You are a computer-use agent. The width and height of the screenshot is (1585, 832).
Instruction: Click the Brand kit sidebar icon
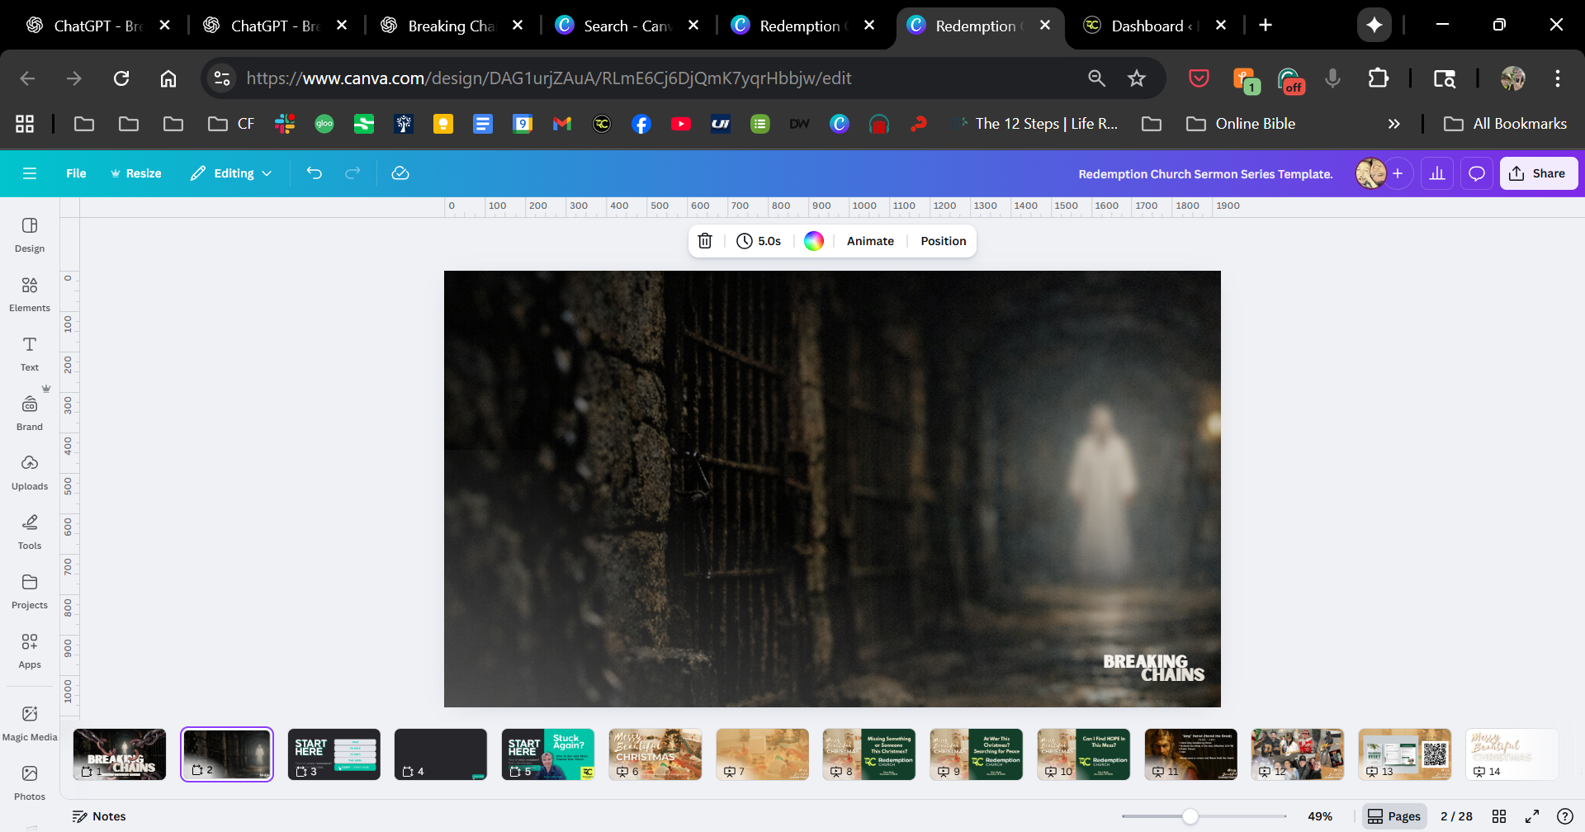point(30,413)
